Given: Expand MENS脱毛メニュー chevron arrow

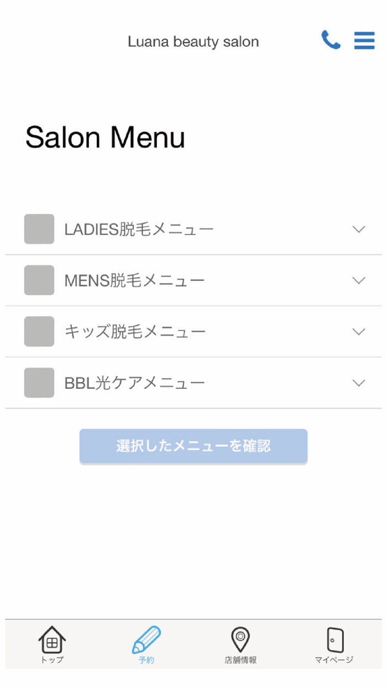Looking at the screenshot, I should [359, 280].
